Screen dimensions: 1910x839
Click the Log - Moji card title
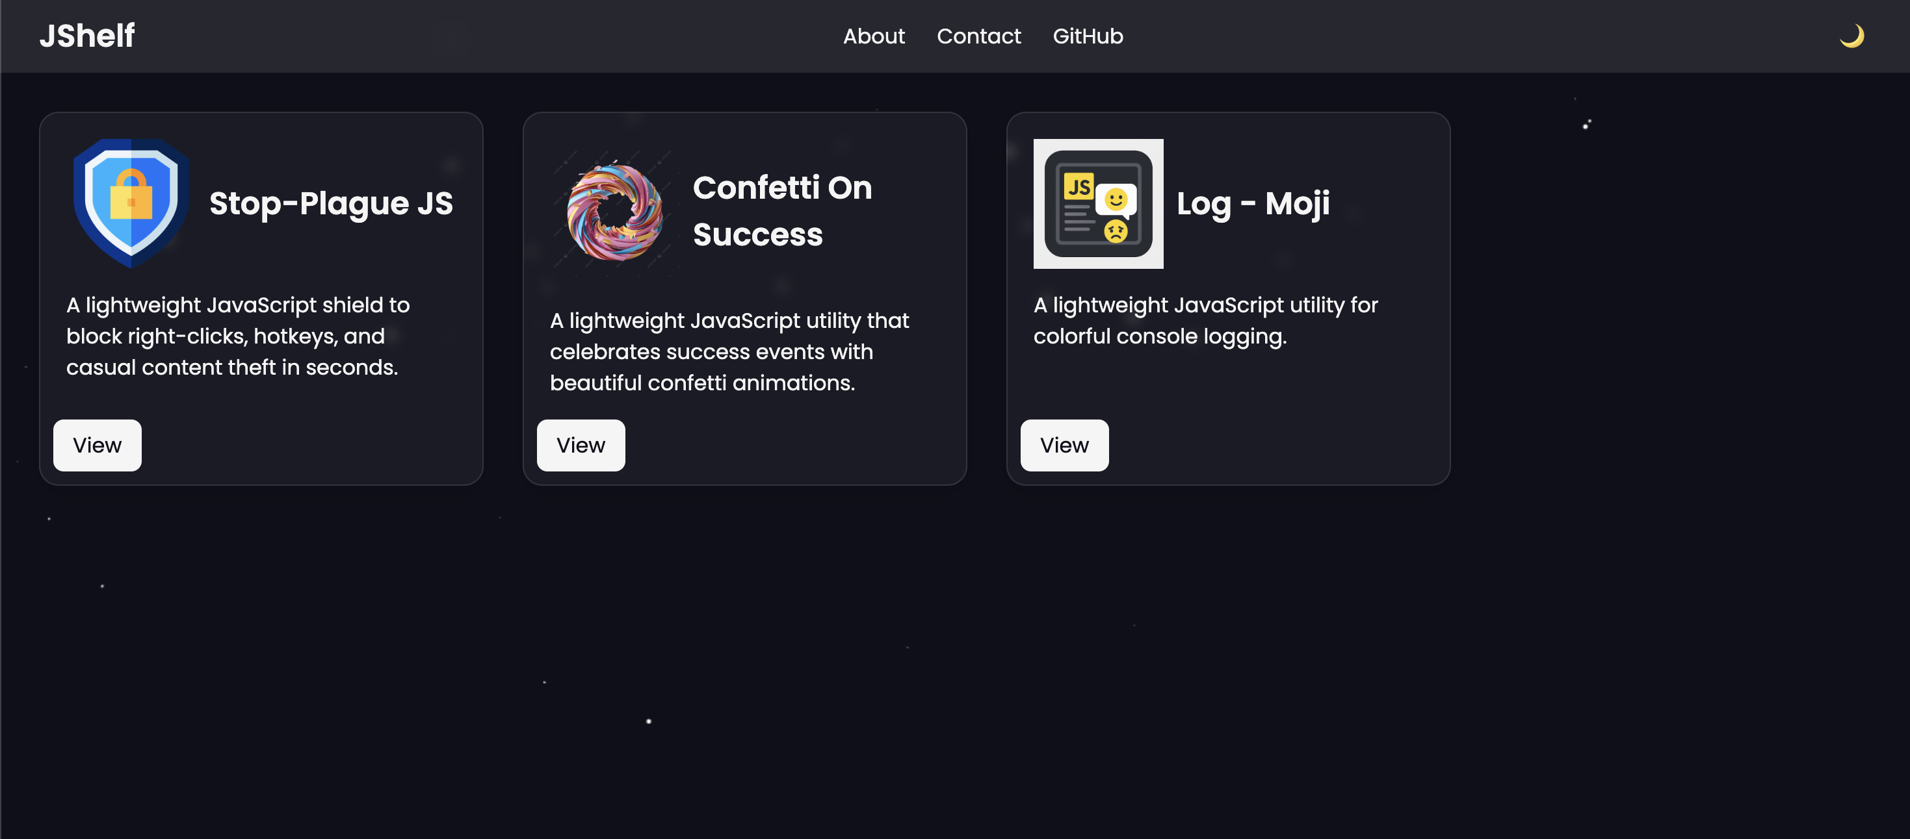click(x=1252, y=204)
